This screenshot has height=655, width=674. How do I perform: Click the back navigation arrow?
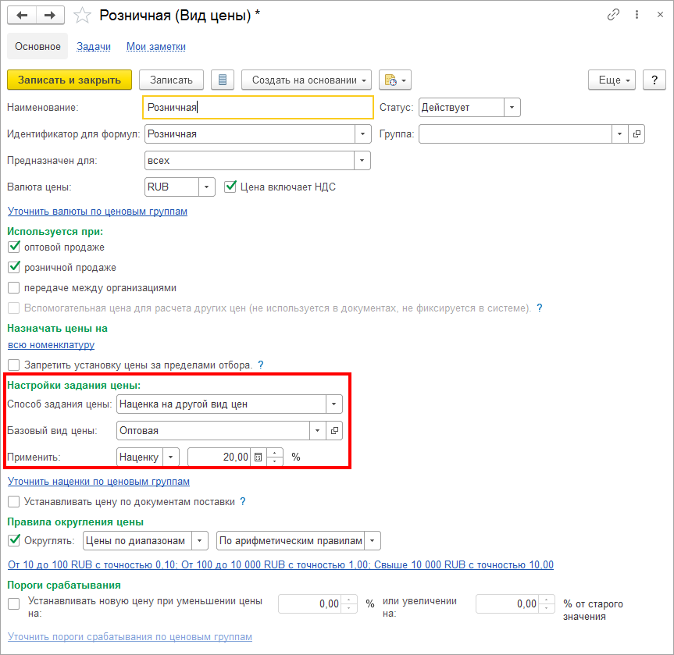pyautogui.click(x=22, y=15)
